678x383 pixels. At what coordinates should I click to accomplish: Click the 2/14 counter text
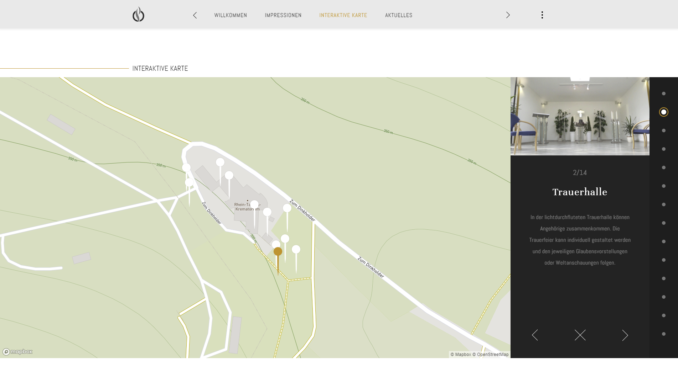point(580,172)
